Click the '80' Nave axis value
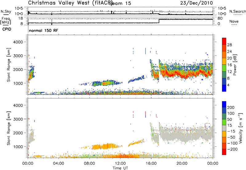 (x=220, y=18)
